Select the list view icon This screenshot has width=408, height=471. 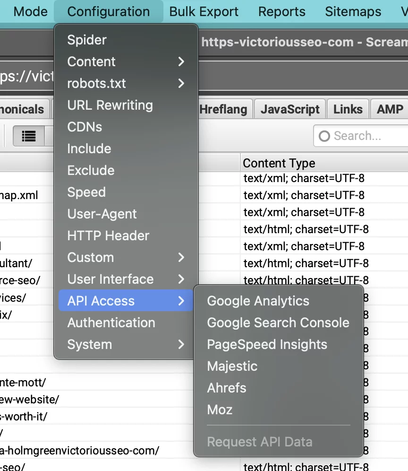click(29, 136)
